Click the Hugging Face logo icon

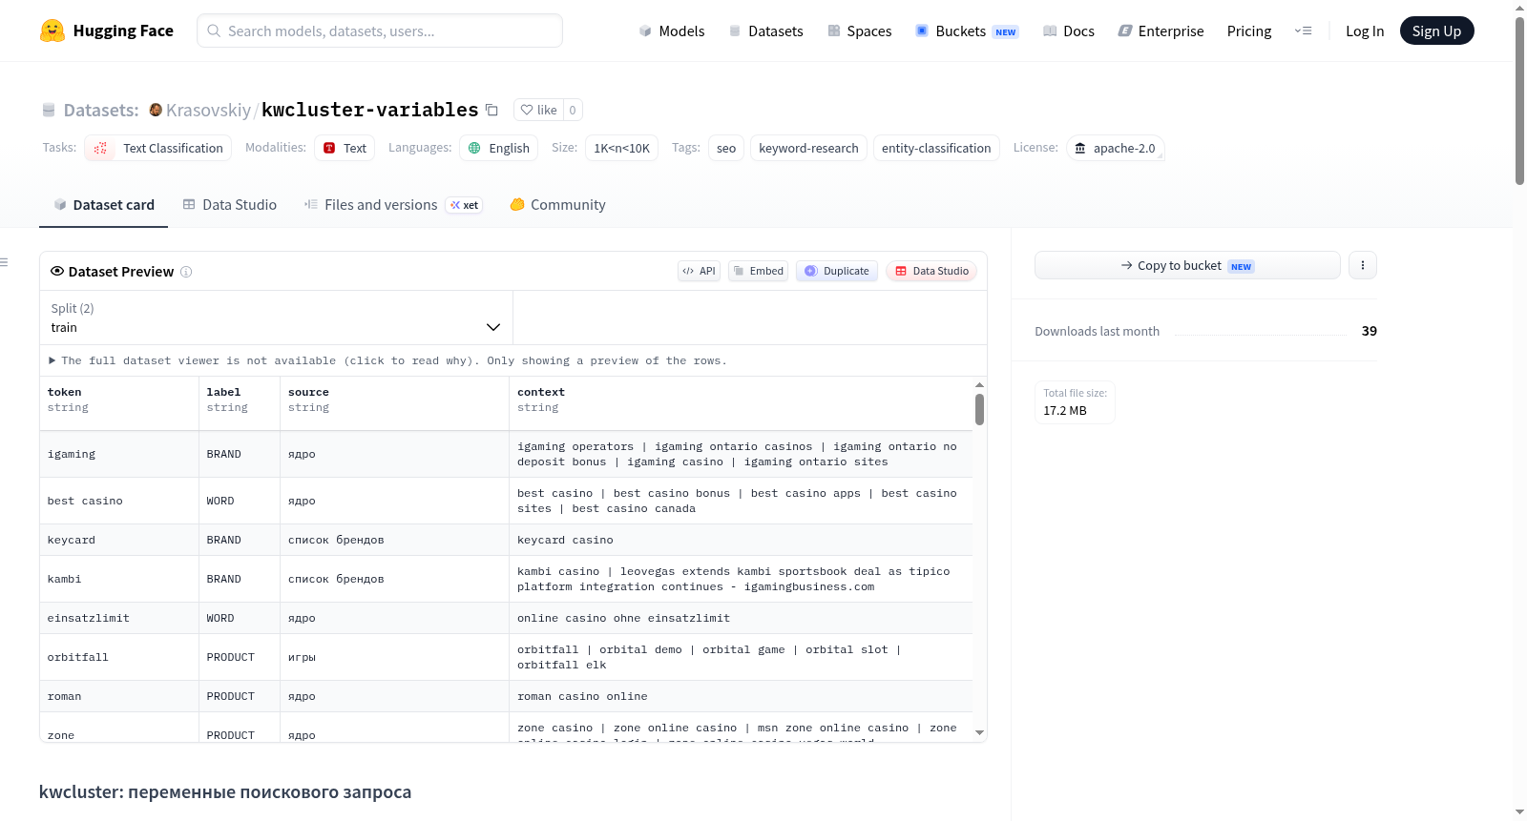click(52, 31)
